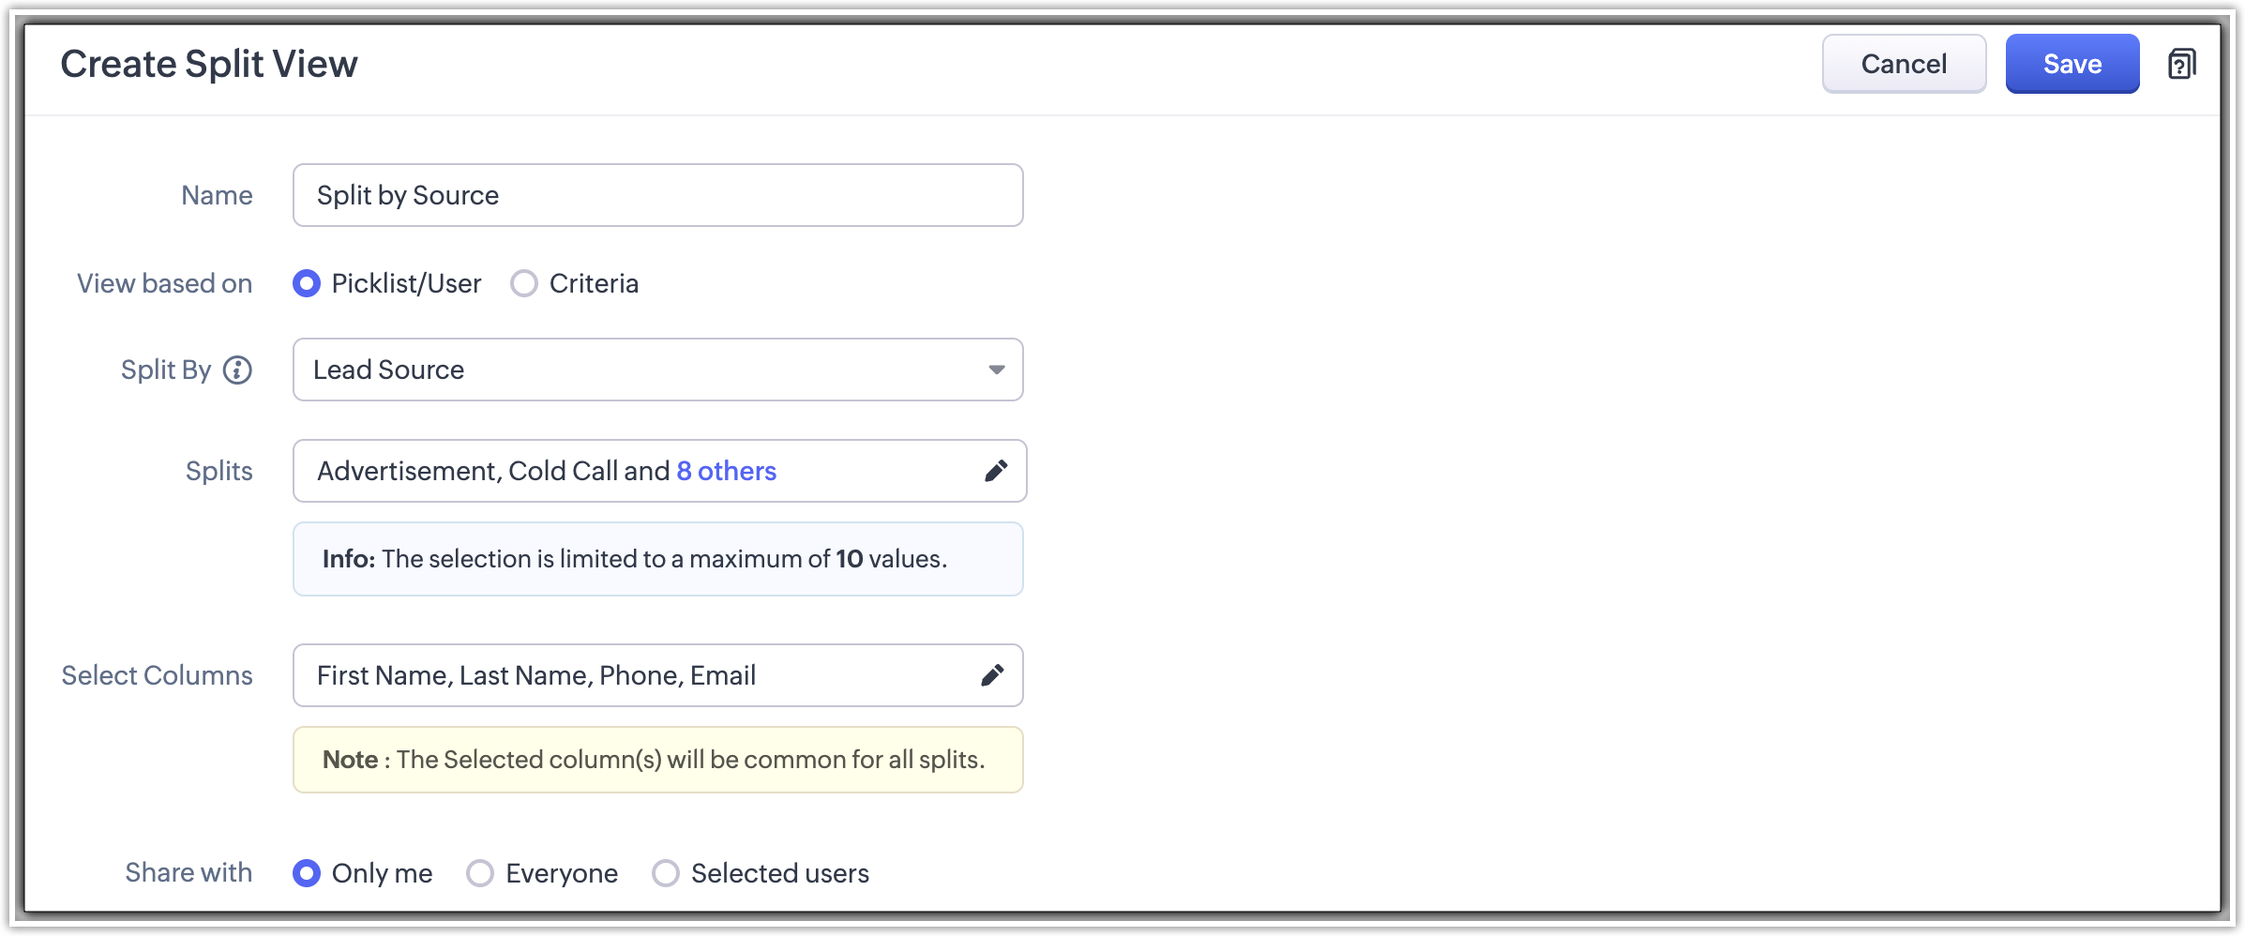The width and height of the screenshot is (2245, 936).
Task: Click the Create Split View heading
Action: pyautogui.click(x=209, y=64)
